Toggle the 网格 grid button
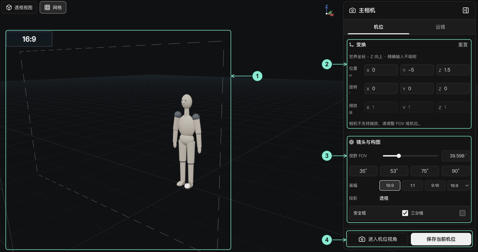The width and height of the screenshot is (478, 252). (53, 7)
